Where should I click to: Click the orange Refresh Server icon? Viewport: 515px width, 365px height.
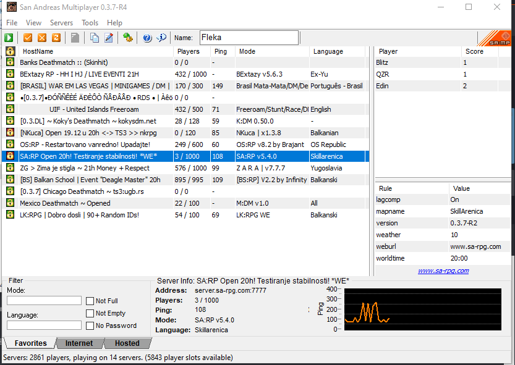[x=56, y=38]
